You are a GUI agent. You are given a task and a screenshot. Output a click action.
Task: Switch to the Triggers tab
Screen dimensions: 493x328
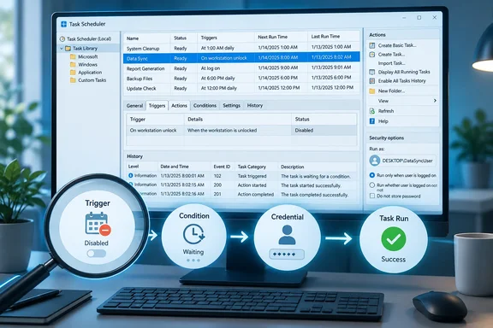coord(157,106)
